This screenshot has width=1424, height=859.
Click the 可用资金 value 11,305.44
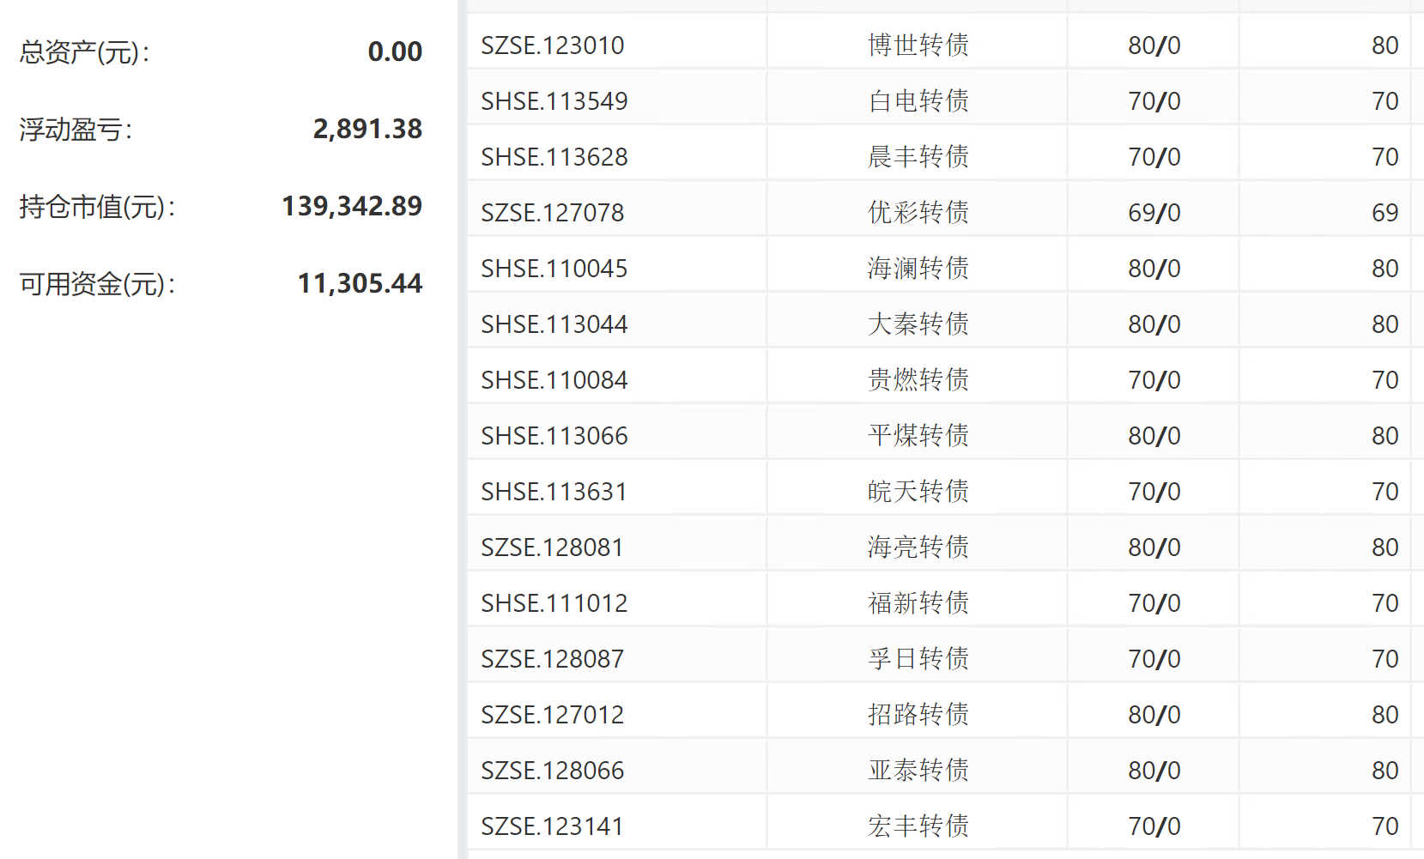[360, 283]
